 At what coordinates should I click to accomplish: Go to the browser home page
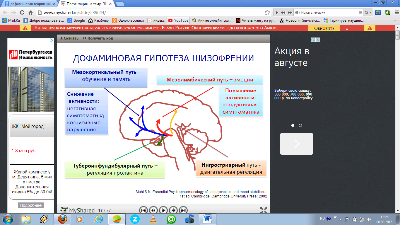[x=30, y=13]
